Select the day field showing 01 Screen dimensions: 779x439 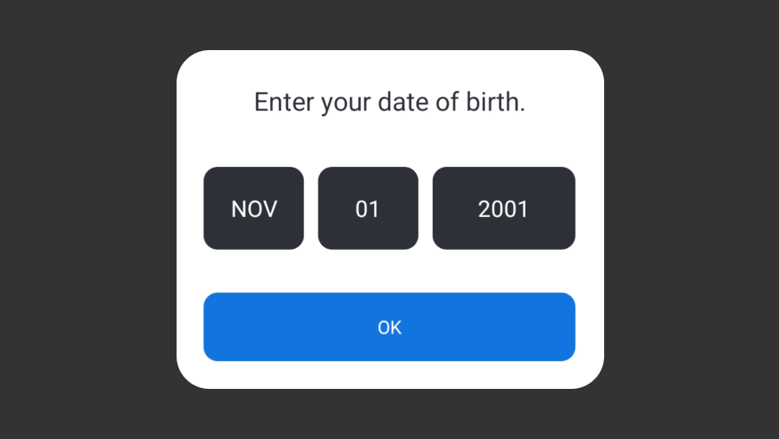[x=368, y=208]
